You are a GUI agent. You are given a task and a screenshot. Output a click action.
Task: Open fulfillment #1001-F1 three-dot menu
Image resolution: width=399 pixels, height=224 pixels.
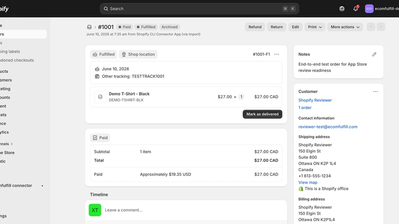(x=277, y=54)
